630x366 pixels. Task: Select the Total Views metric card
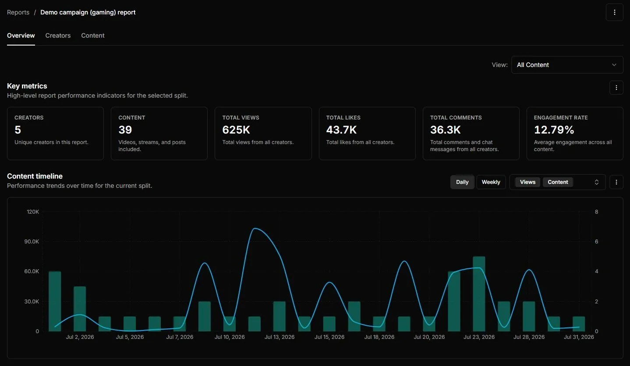(263, 134)
